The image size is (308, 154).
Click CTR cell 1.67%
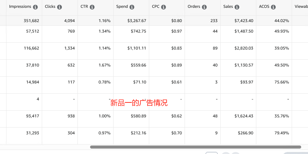pyautogui.click(x=104, y=65)
